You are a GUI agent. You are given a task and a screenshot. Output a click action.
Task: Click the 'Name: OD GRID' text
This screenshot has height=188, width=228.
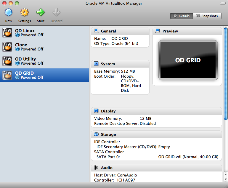(x=111, y=38)
